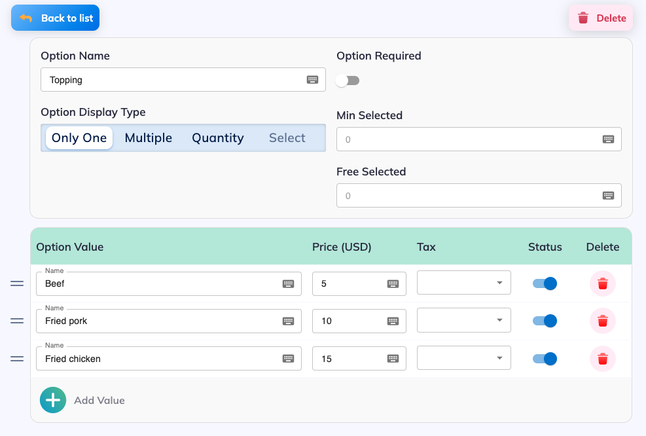Viewport: 646px width, 436px height.
Task: Click the keyboard icon in Free Selected field
Action: pyautogui.click(x=608, y=196)
